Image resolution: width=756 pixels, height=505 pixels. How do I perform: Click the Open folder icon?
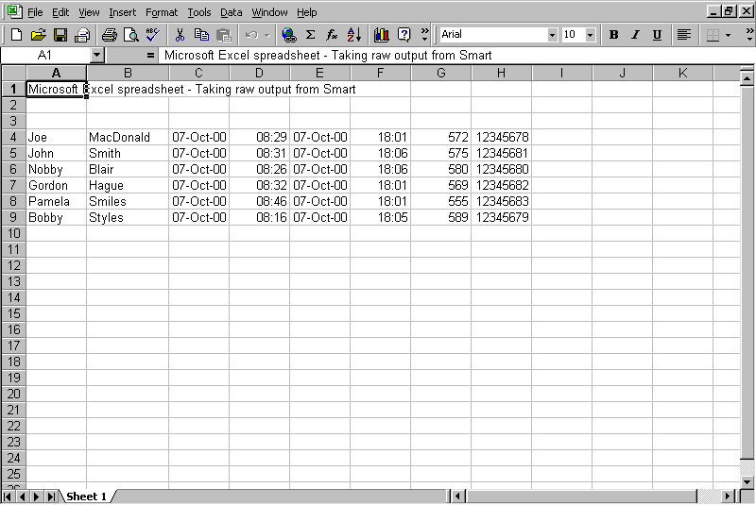38,35
